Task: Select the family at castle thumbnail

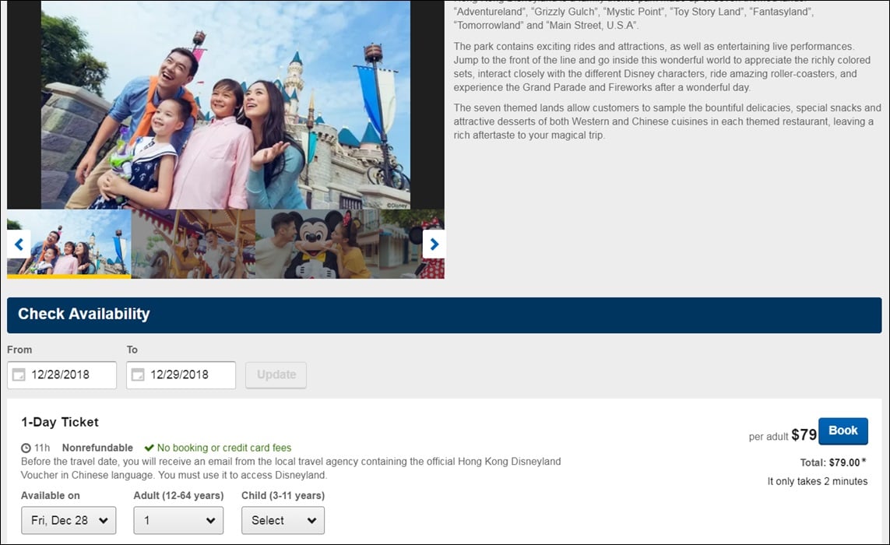Action: click(69, 244)
